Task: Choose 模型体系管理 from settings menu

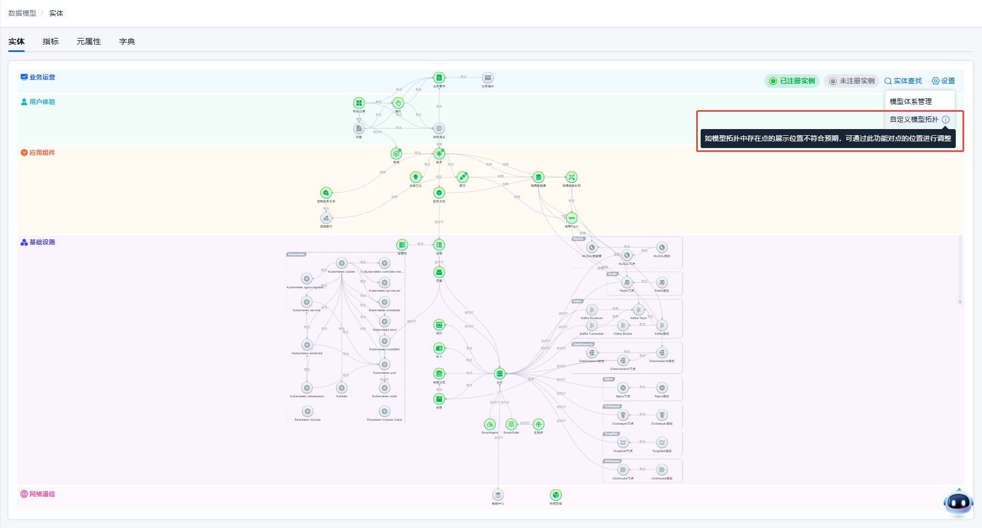Action: [911, 102]
